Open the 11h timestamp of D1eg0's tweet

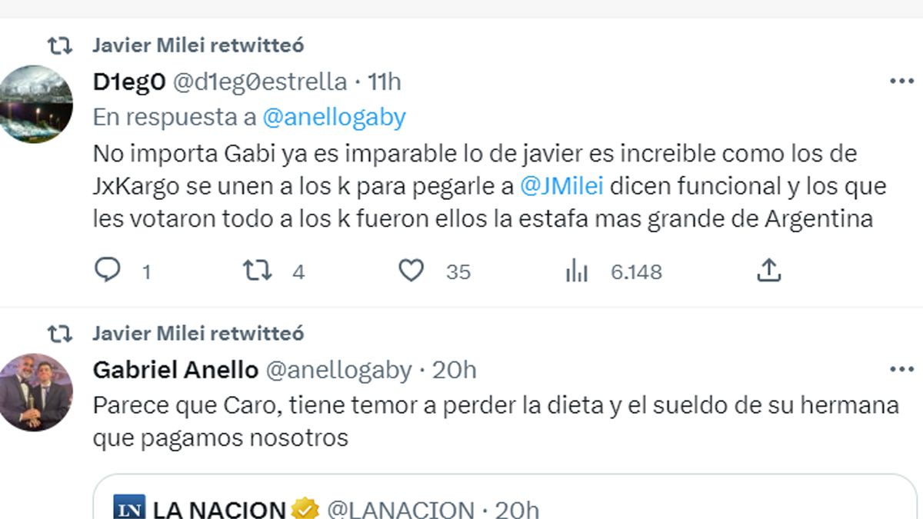(x=383, y=82)
